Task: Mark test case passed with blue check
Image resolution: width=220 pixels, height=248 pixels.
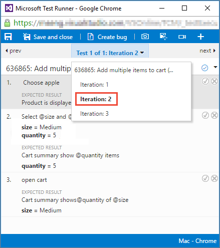Action: pyautogui.click(x=204, y=68)
